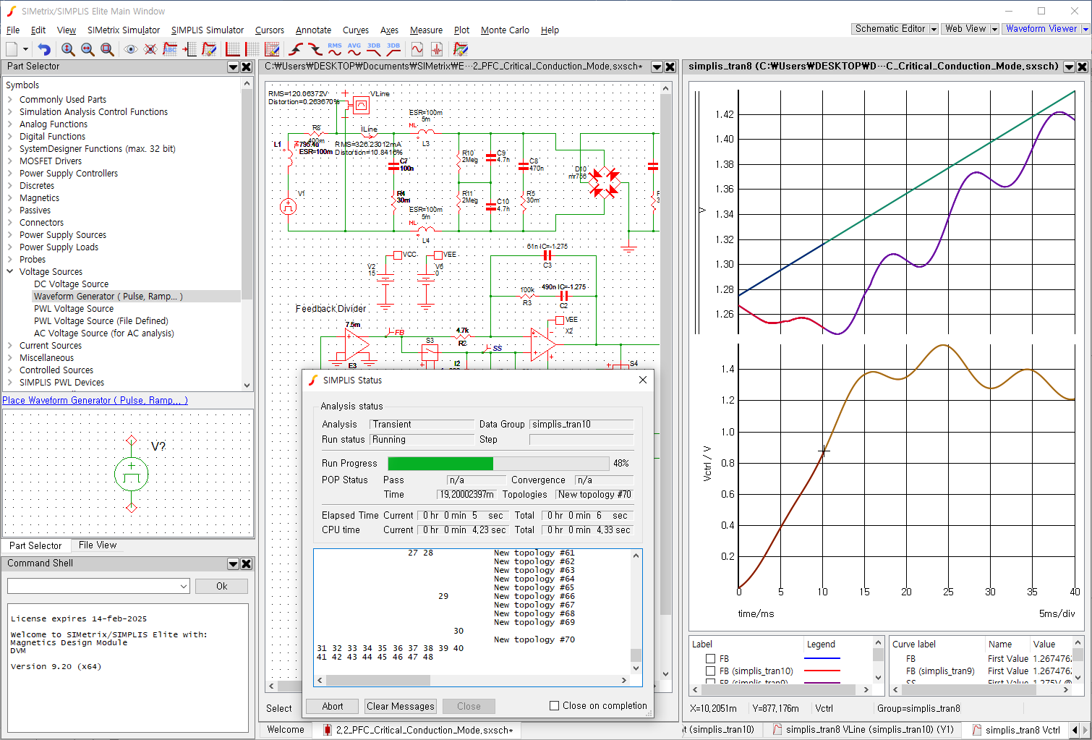Click the Run Progress bar
The width and height of the screenshot is (1092, 740).
pyautogui.click(x=498, y=463)
